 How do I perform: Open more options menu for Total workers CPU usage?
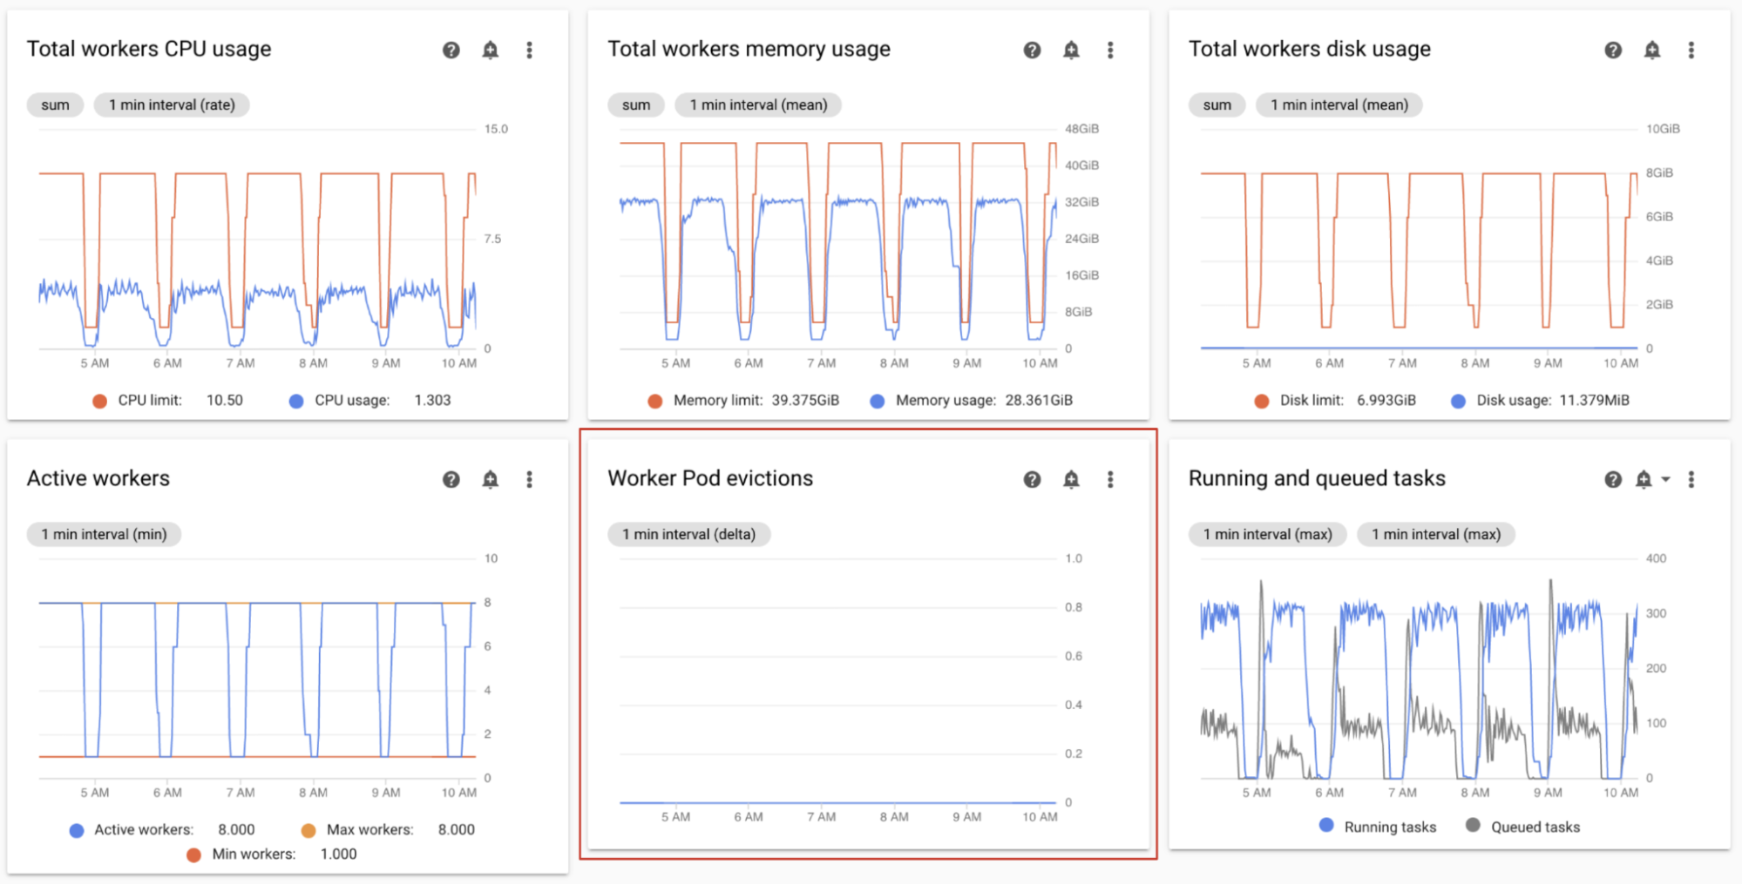(x=529, y=51)
